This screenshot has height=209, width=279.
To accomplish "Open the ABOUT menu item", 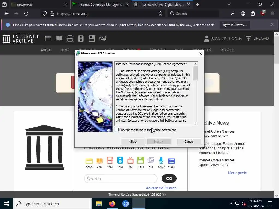I will click(46, 50).
